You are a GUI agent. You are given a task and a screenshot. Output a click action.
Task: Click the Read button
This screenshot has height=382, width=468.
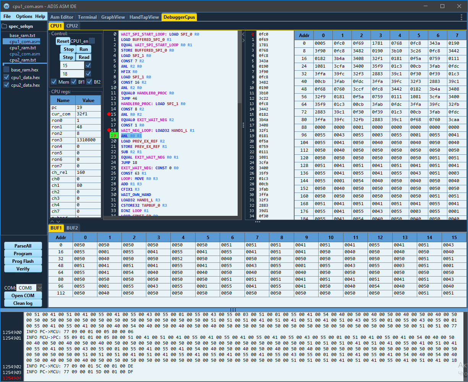(x=84, y=57)
